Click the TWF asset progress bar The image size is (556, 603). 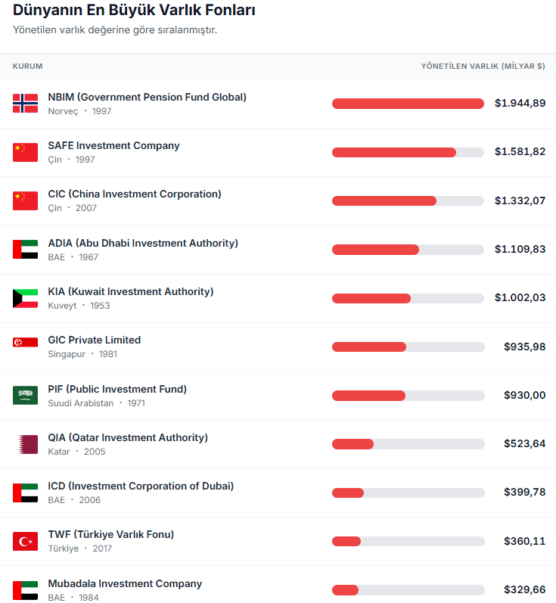pyautogui.click(x=408, y=541)
